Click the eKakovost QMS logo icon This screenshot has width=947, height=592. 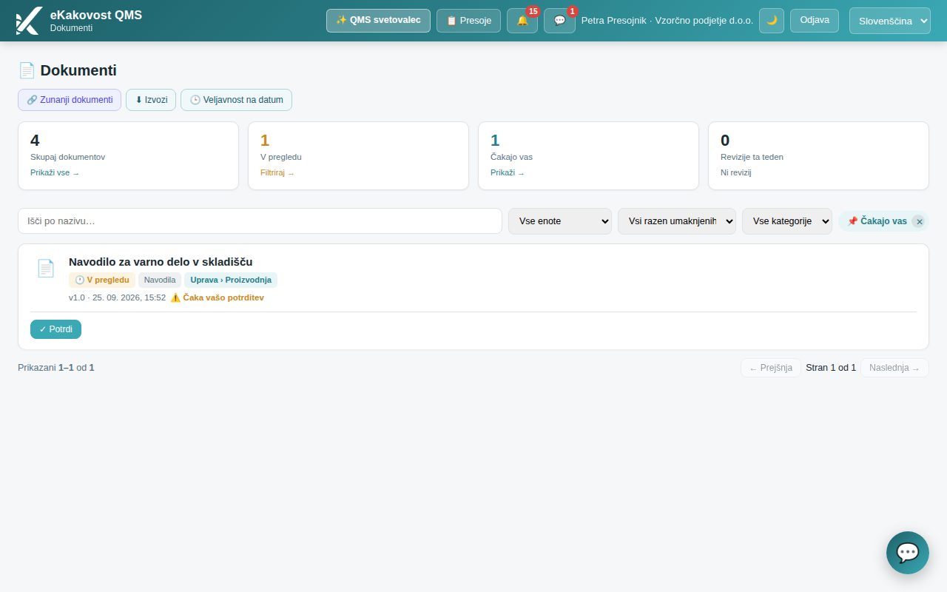click(28, 21)
